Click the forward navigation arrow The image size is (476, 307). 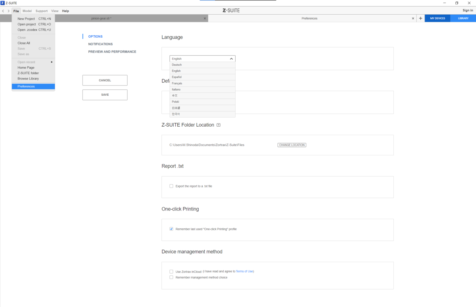click(x=9, y=11)
